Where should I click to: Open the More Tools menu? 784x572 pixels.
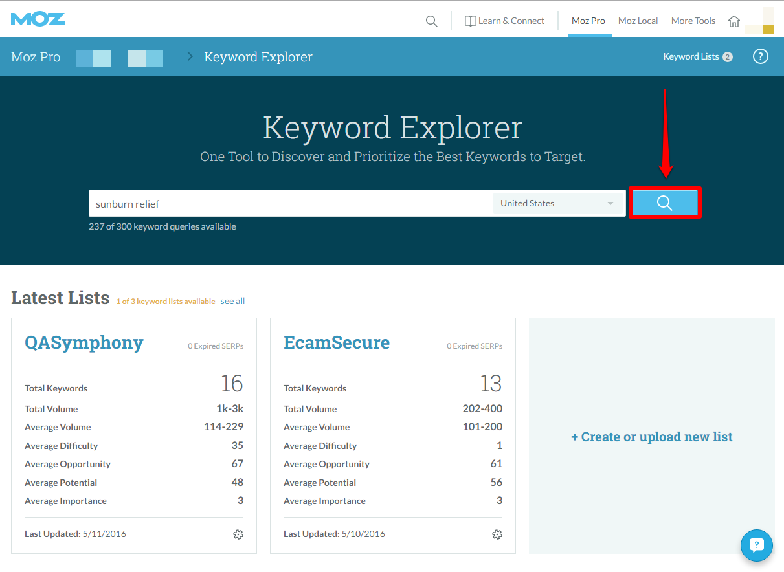pyautogui.click(x=693, y=21)
